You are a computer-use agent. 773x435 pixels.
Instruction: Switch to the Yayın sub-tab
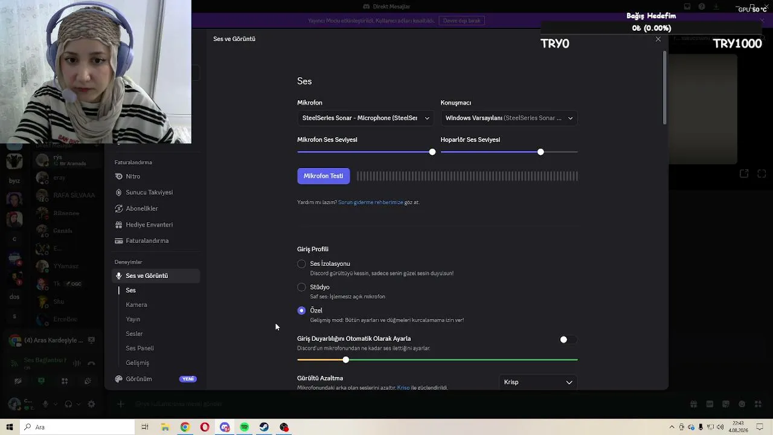[x=133, y=319]
